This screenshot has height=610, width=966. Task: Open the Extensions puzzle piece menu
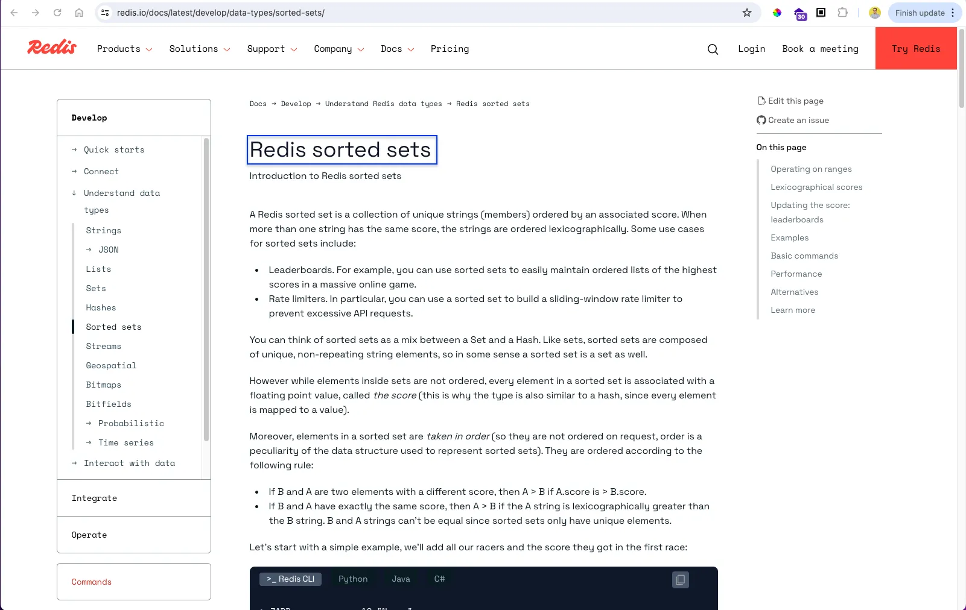pos(843,13)
